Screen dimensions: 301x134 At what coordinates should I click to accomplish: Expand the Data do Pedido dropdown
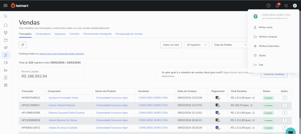point(230,45)
